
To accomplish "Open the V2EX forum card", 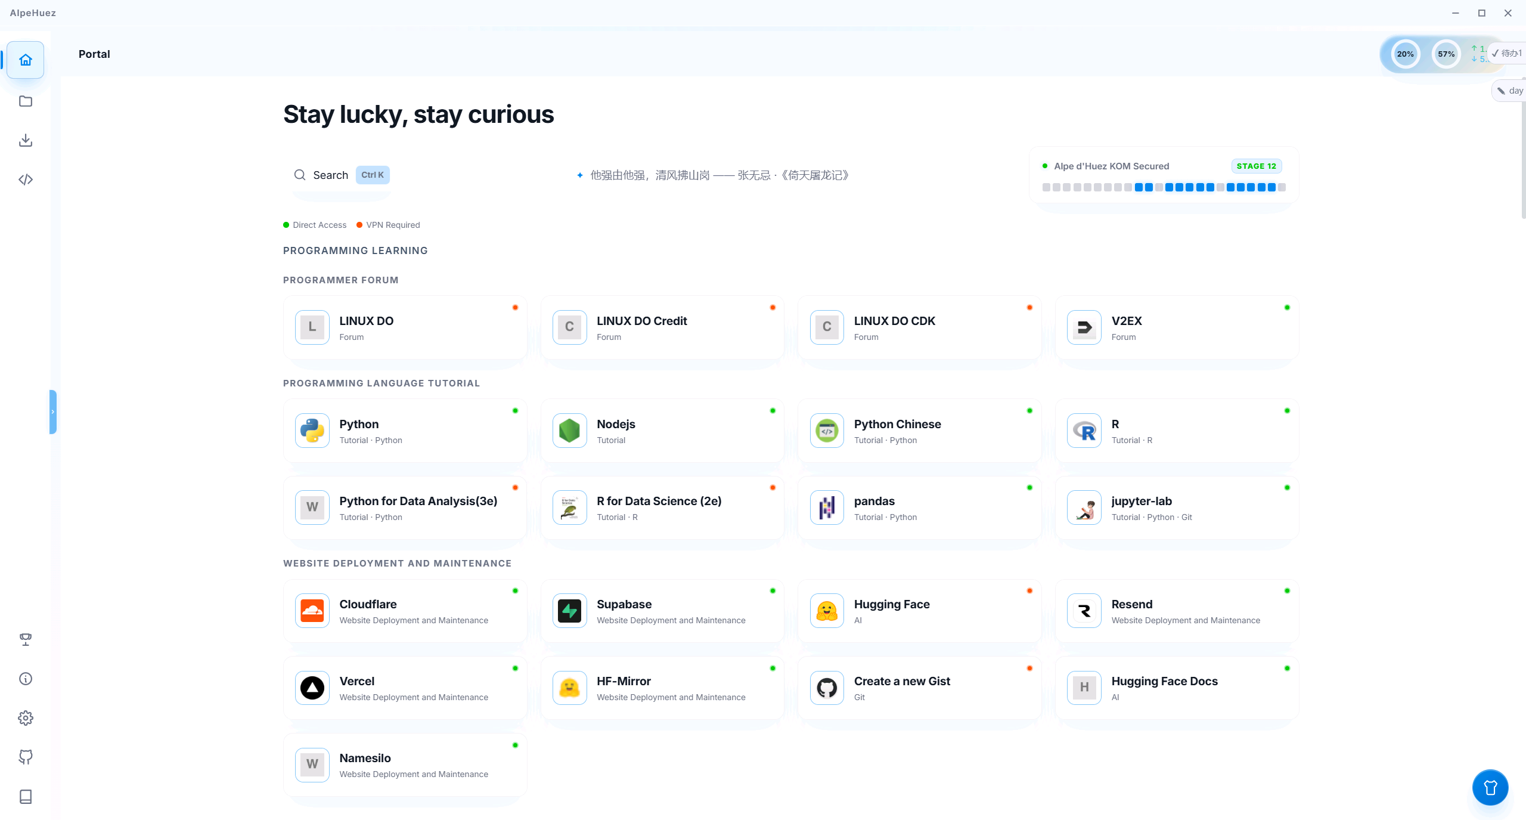I will point(1177,327).
